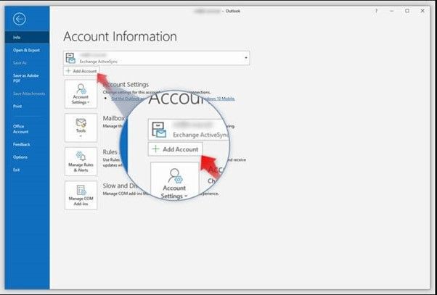Choose Save As in the sidebar
The height and width of the screenshot is (295, 437).
19,63
